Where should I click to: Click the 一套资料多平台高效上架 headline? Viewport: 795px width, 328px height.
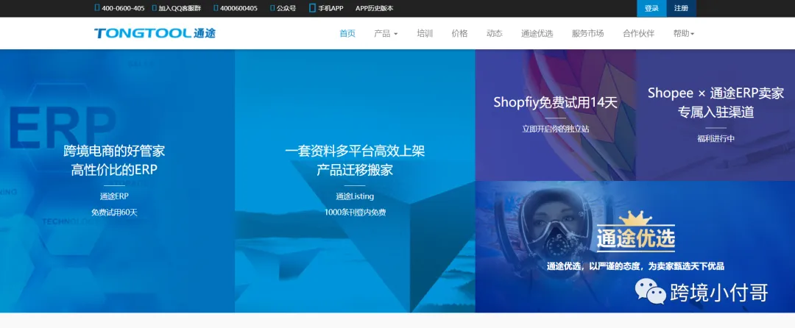355,151
